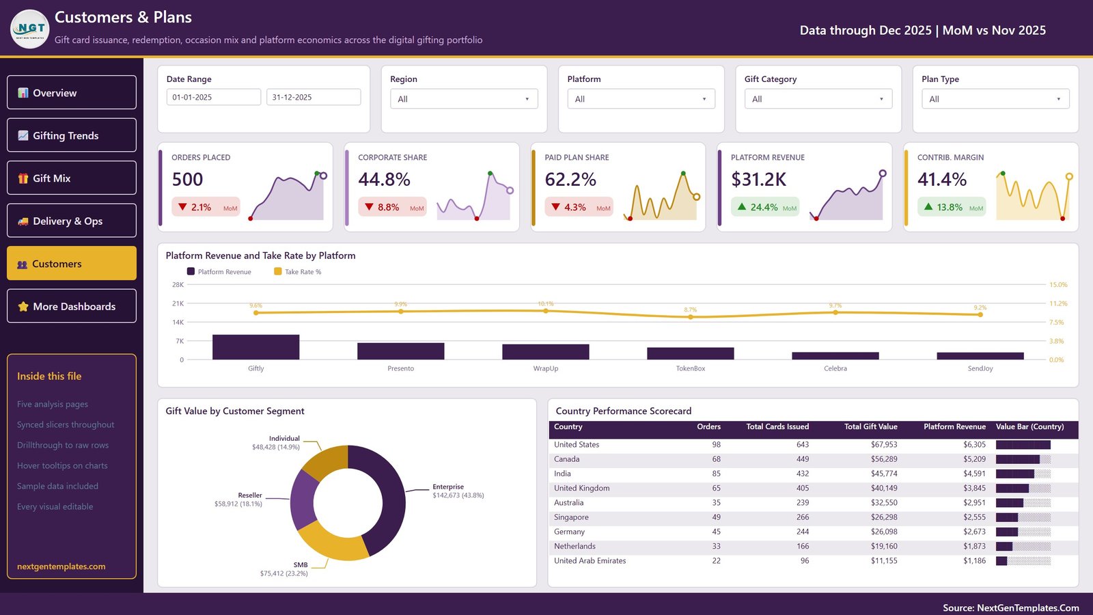Click the Platform Revenue legend swatch
This screenshot has width=1093, height=615.
pyautogui.click(x=191, y=271)
